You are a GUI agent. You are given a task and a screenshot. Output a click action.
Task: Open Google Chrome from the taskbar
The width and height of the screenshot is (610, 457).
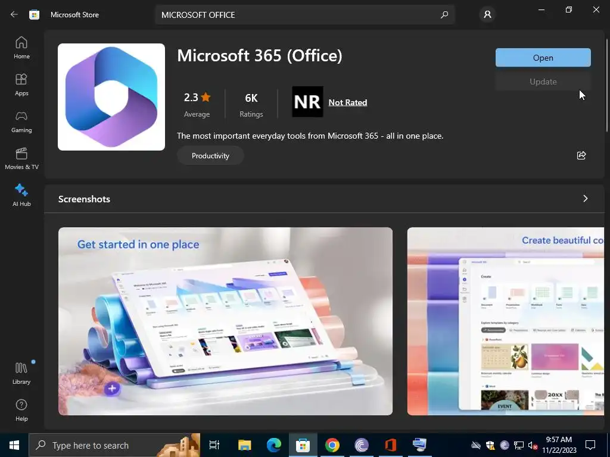point(332,445)
